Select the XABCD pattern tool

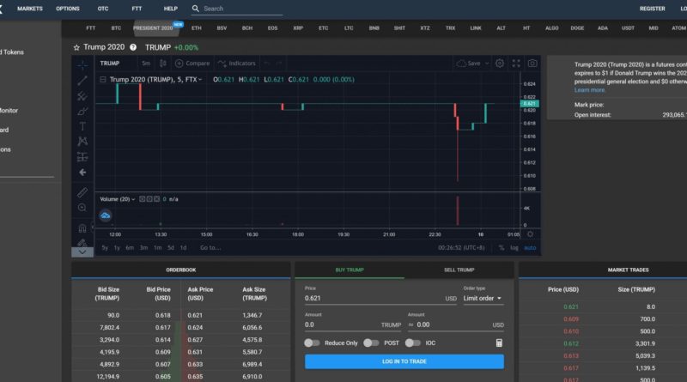[x=82, y=142]
